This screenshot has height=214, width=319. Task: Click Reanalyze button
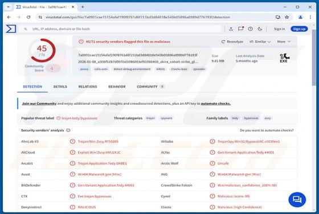232,42
